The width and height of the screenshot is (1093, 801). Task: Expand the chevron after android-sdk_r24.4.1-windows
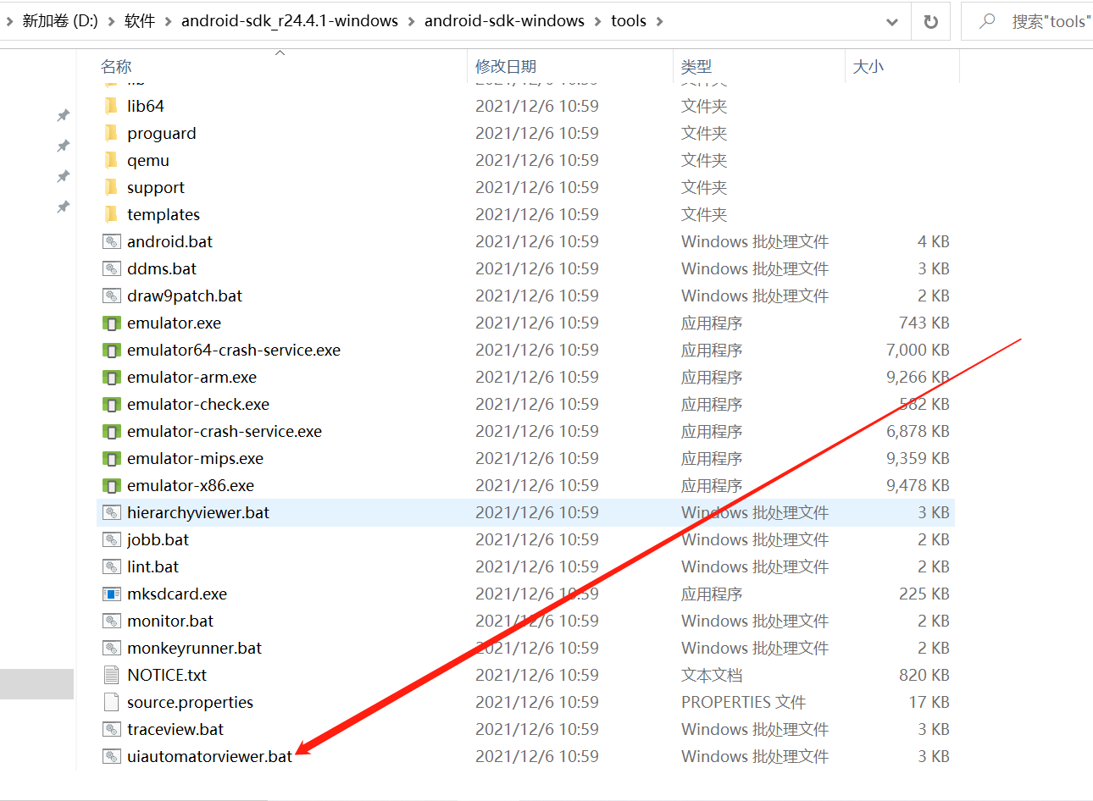(x=412, y=21)
